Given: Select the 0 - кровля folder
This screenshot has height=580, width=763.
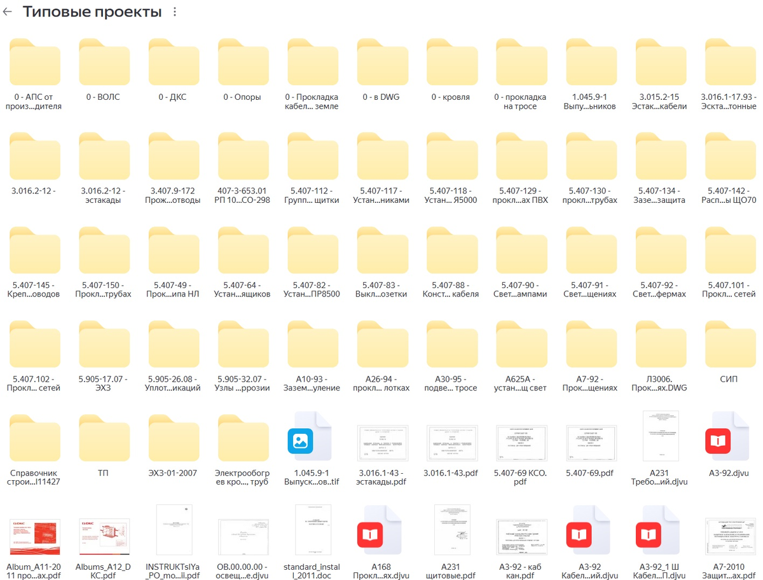Looking at the screenshot, I should tap(452, 62).
